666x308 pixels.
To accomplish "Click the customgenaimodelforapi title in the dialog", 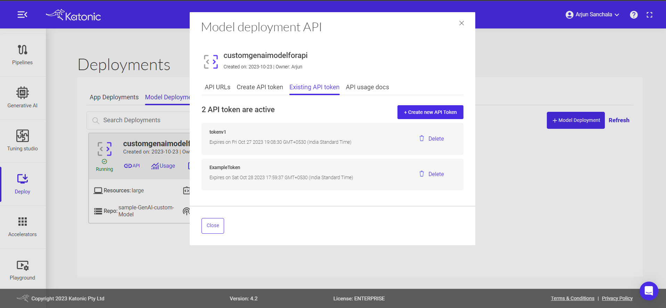I will coord(265,56).
